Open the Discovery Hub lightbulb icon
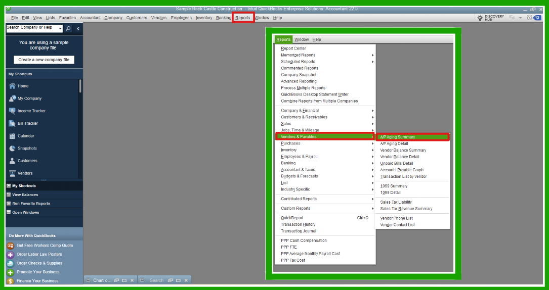Screen dimensions: 549x290 point(480,18)
